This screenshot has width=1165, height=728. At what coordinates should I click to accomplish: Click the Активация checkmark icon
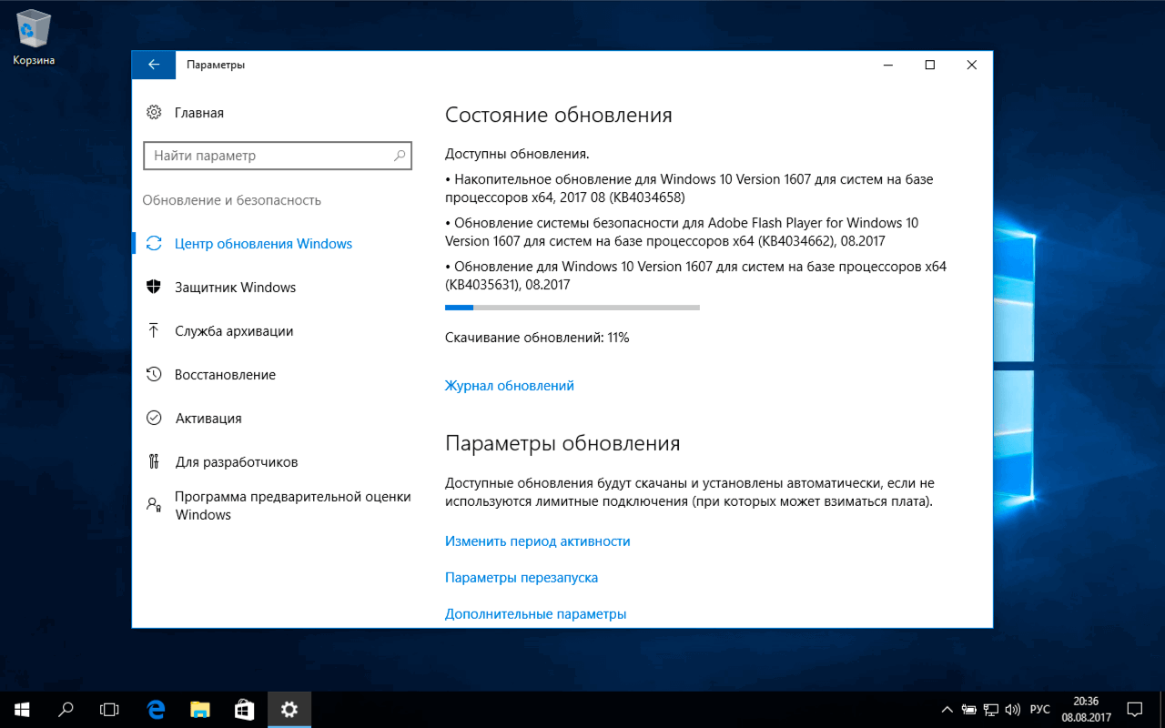[x=155, y=418]
